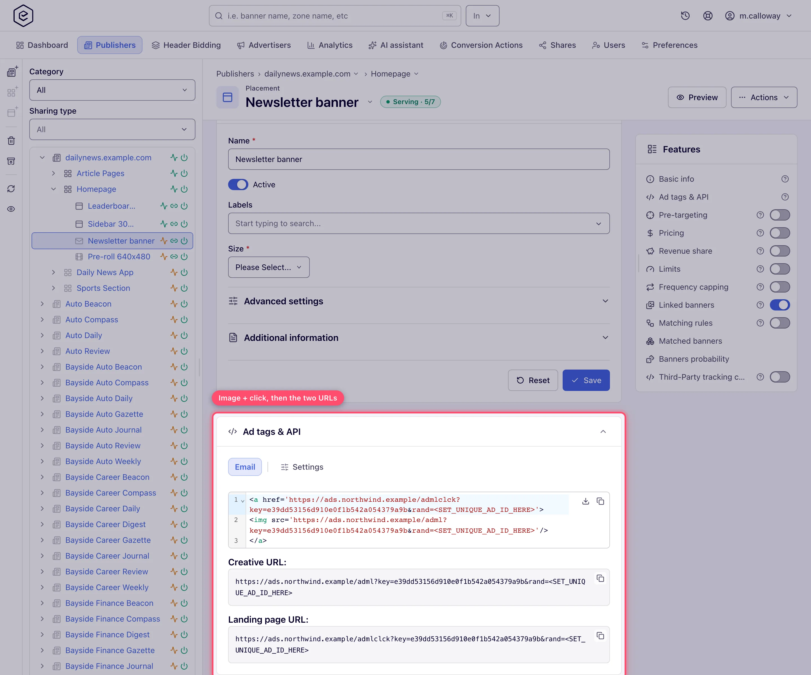
Task: Go to Header Bidding tab
Action: [186, 45]
